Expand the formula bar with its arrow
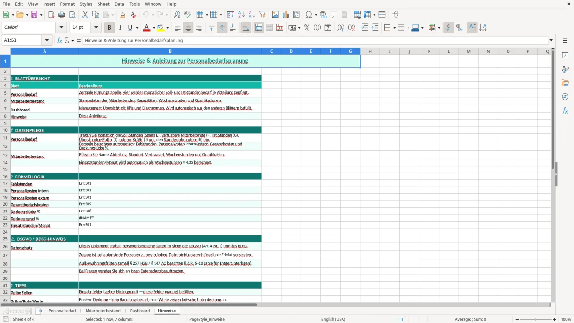The height and width of the screenshot is (323, 574). point(551,41)
